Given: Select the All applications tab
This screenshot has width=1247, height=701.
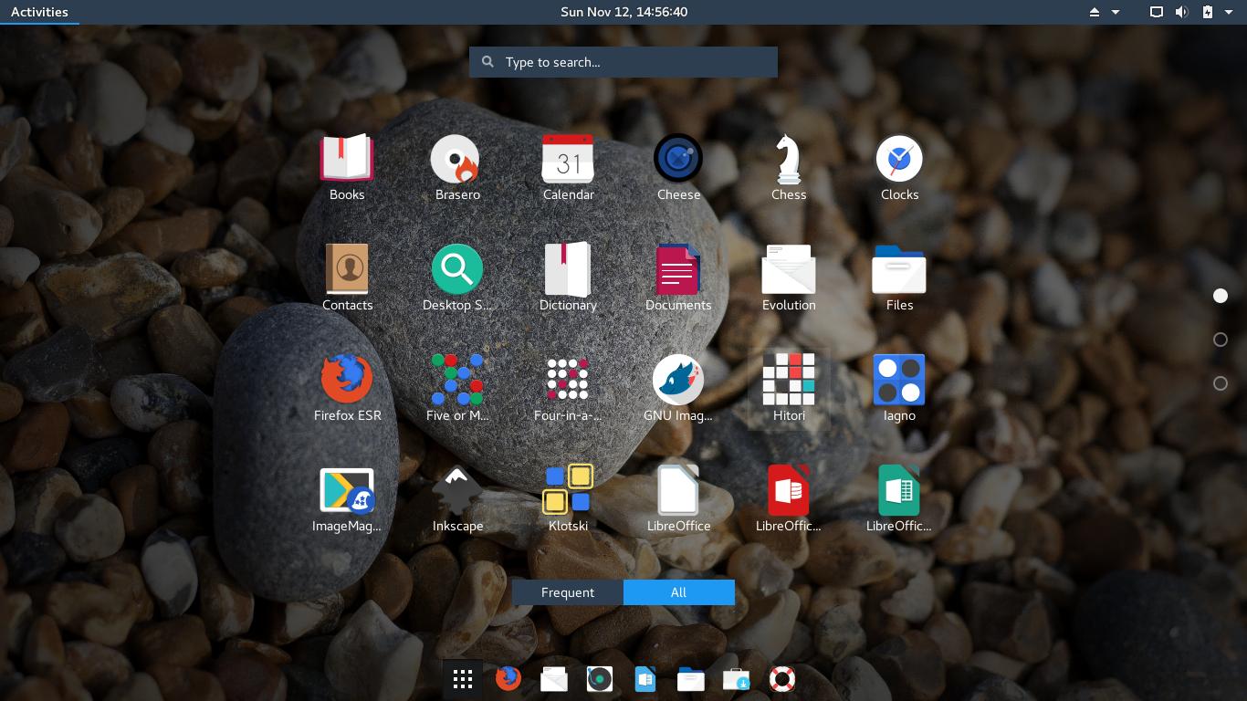Looking at the screenshot, I should 678,591.
